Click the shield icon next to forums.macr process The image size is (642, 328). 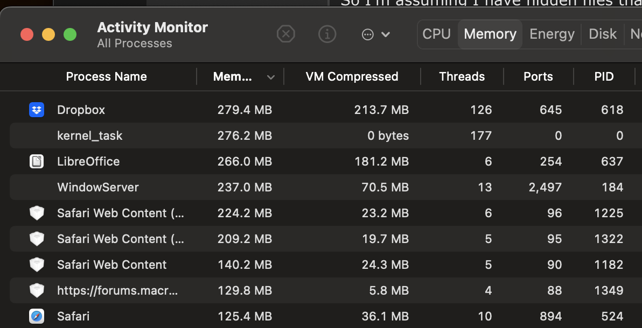[x=36, y=290]
